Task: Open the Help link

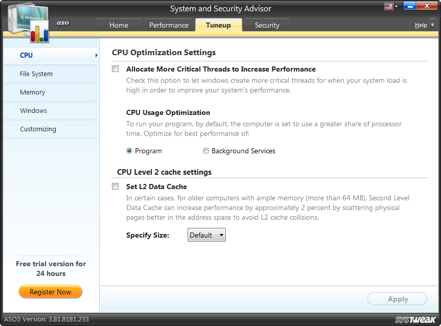Action: click(421, 25)
